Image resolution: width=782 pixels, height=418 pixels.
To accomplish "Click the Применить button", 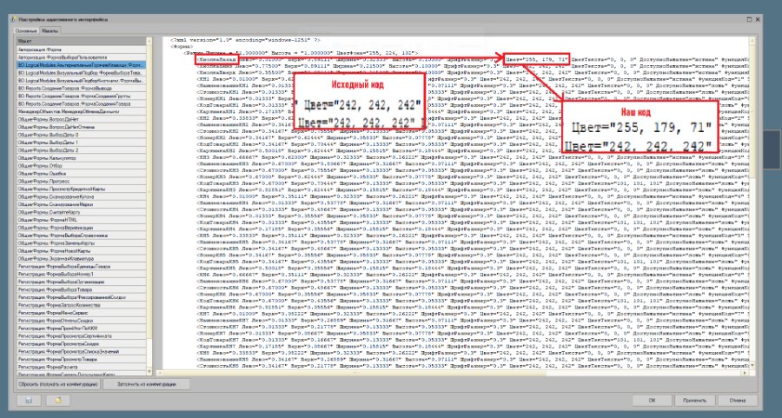I will point(695,400).
